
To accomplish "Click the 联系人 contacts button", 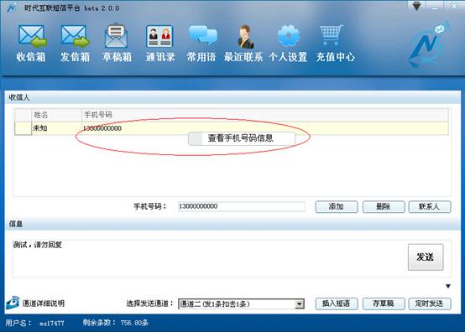I will (x=430, y=206).
